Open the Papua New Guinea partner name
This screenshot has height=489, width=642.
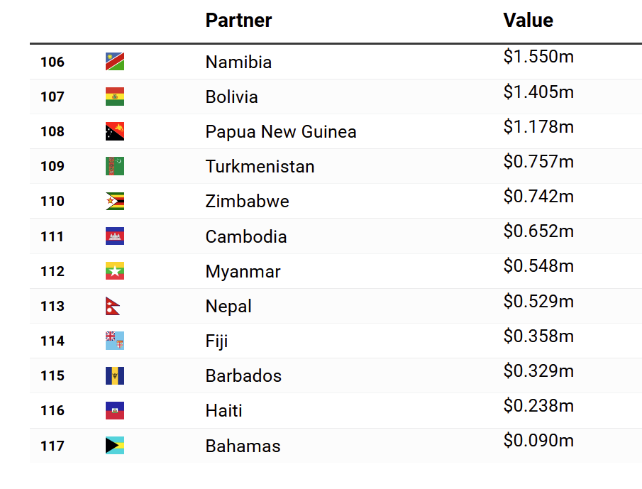[x=281, y=132]
